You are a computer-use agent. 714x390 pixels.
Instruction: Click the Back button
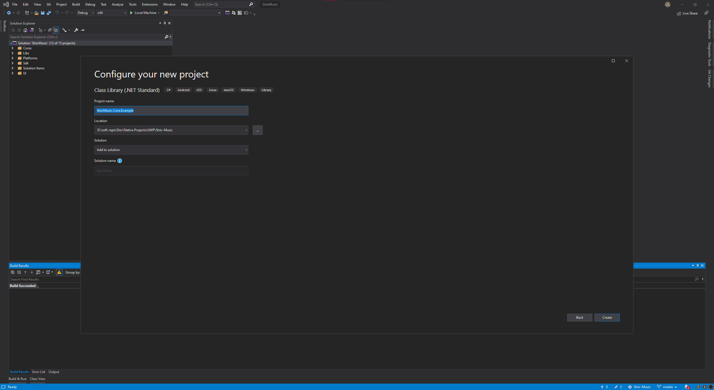(x=580, y=318)
